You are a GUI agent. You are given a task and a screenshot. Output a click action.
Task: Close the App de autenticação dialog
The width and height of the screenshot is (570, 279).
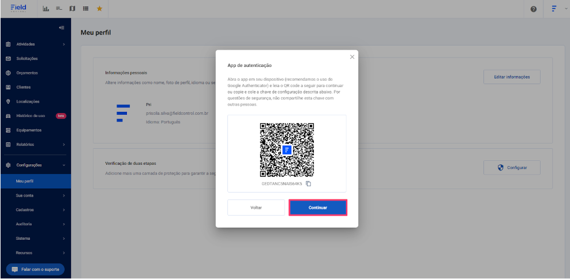(x=352, y=57)
